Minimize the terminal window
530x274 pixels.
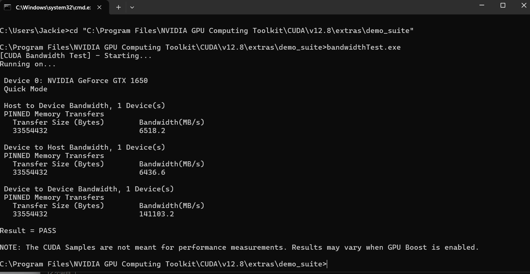click(482, 5)
